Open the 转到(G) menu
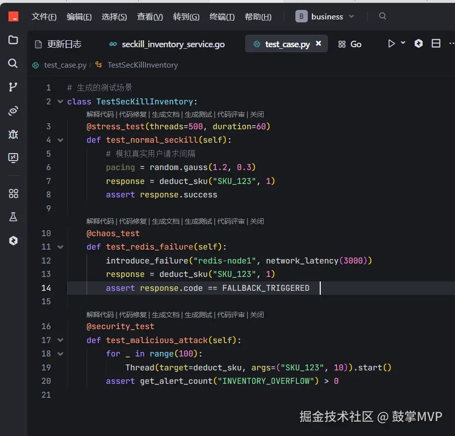 click(186, 16)
